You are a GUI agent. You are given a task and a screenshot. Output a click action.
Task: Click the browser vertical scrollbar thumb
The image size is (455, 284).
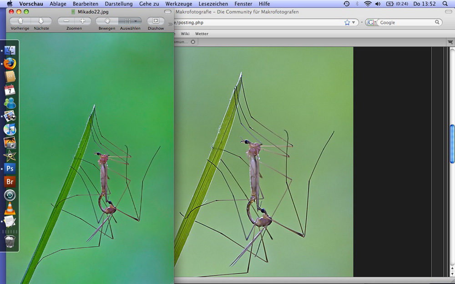coord(452,144)
